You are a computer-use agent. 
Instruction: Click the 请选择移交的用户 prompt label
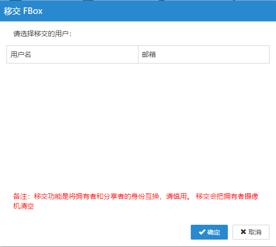coord(43,34)
